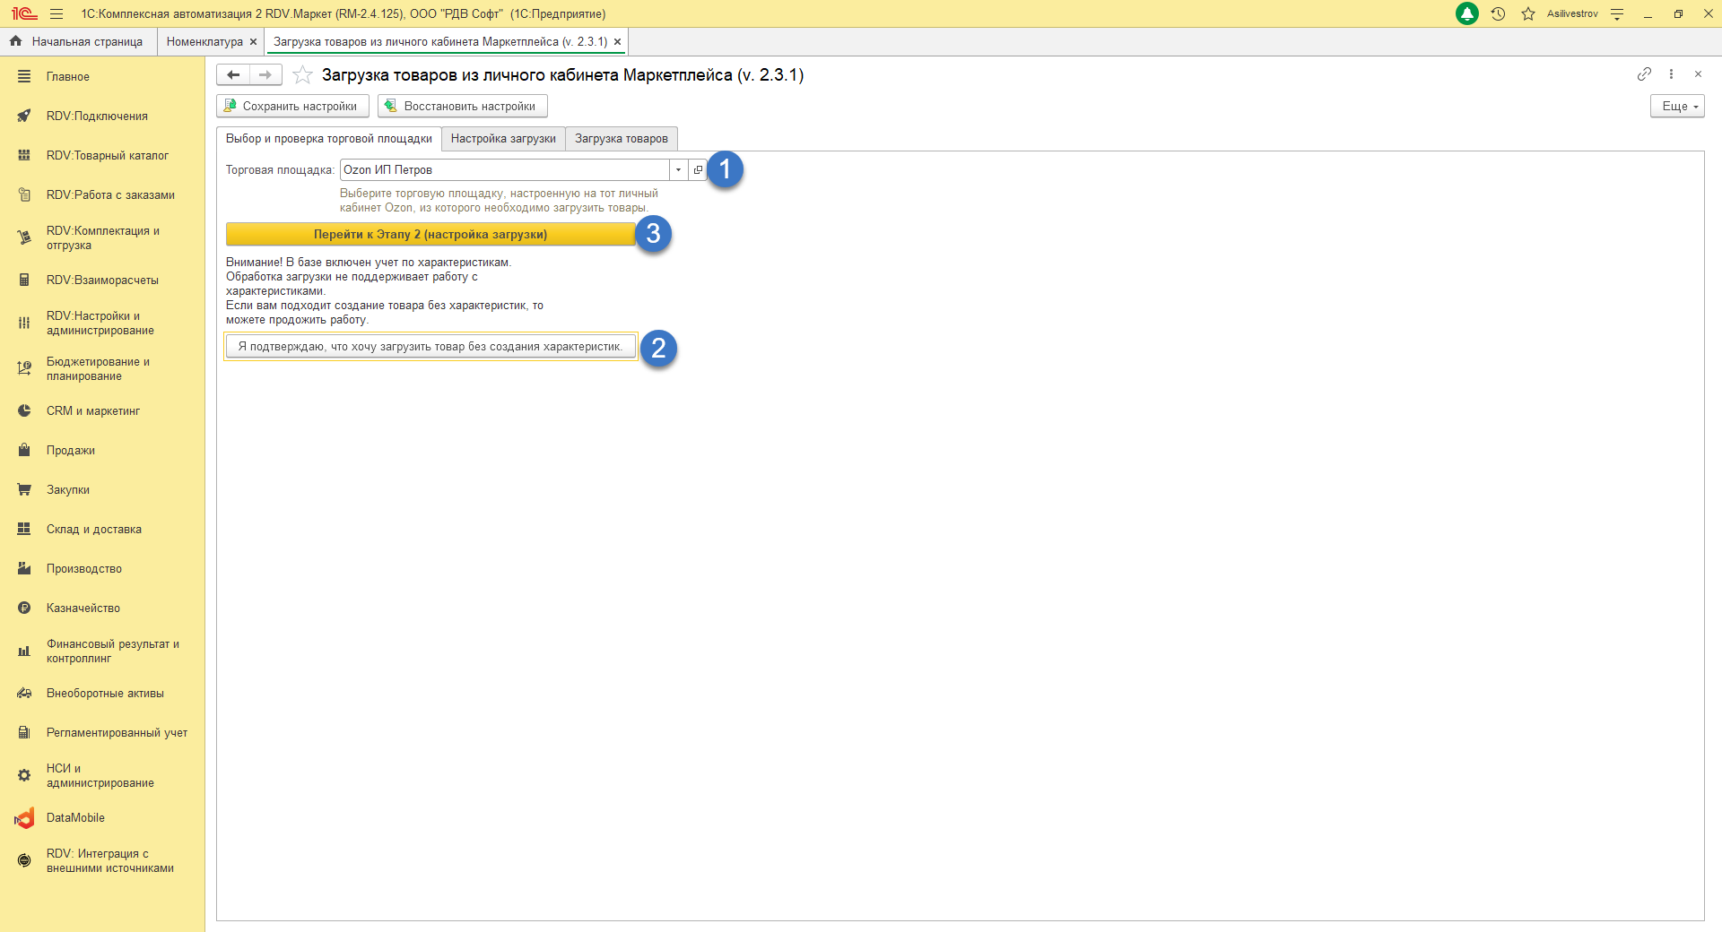Open the Главное section
The height and width of the screenshot is (932, 1722).
point(102,76)
